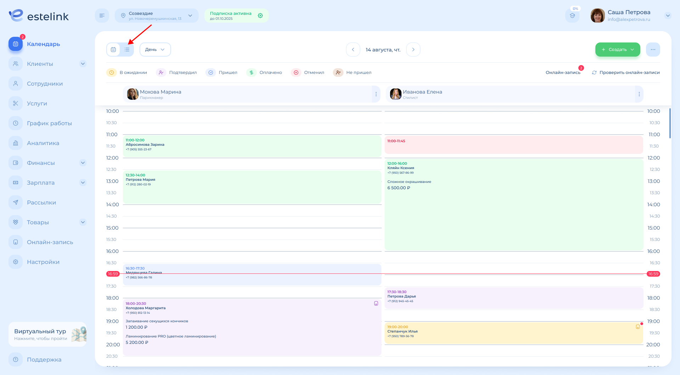This screenshot has width=680, height=375.
Task: Open three-dot menu for Иванова Елена
Action: pyautogui.click(x=639, y=94)
